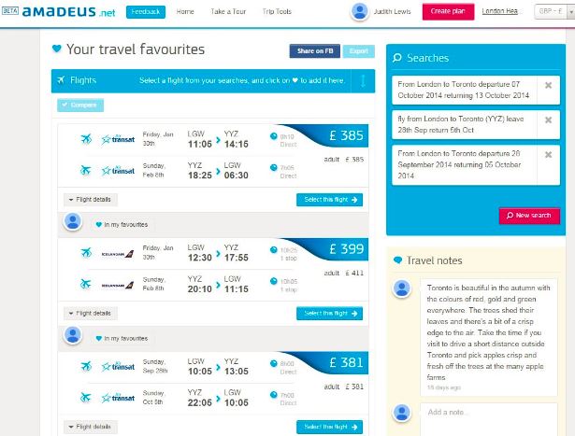Share favourites on FB

coord(313,51)
